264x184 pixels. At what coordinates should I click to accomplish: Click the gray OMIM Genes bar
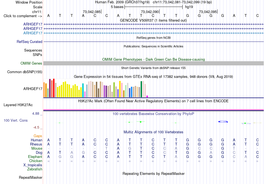[x=153, y=63]
